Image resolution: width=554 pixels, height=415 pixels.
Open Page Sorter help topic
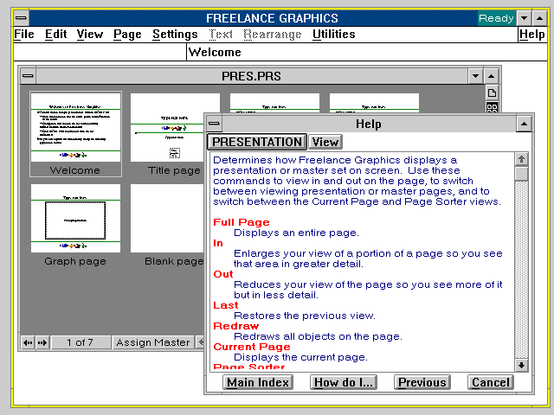[249, 367]
